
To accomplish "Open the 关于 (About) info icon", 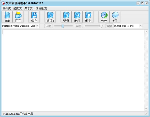I will 115,17.
